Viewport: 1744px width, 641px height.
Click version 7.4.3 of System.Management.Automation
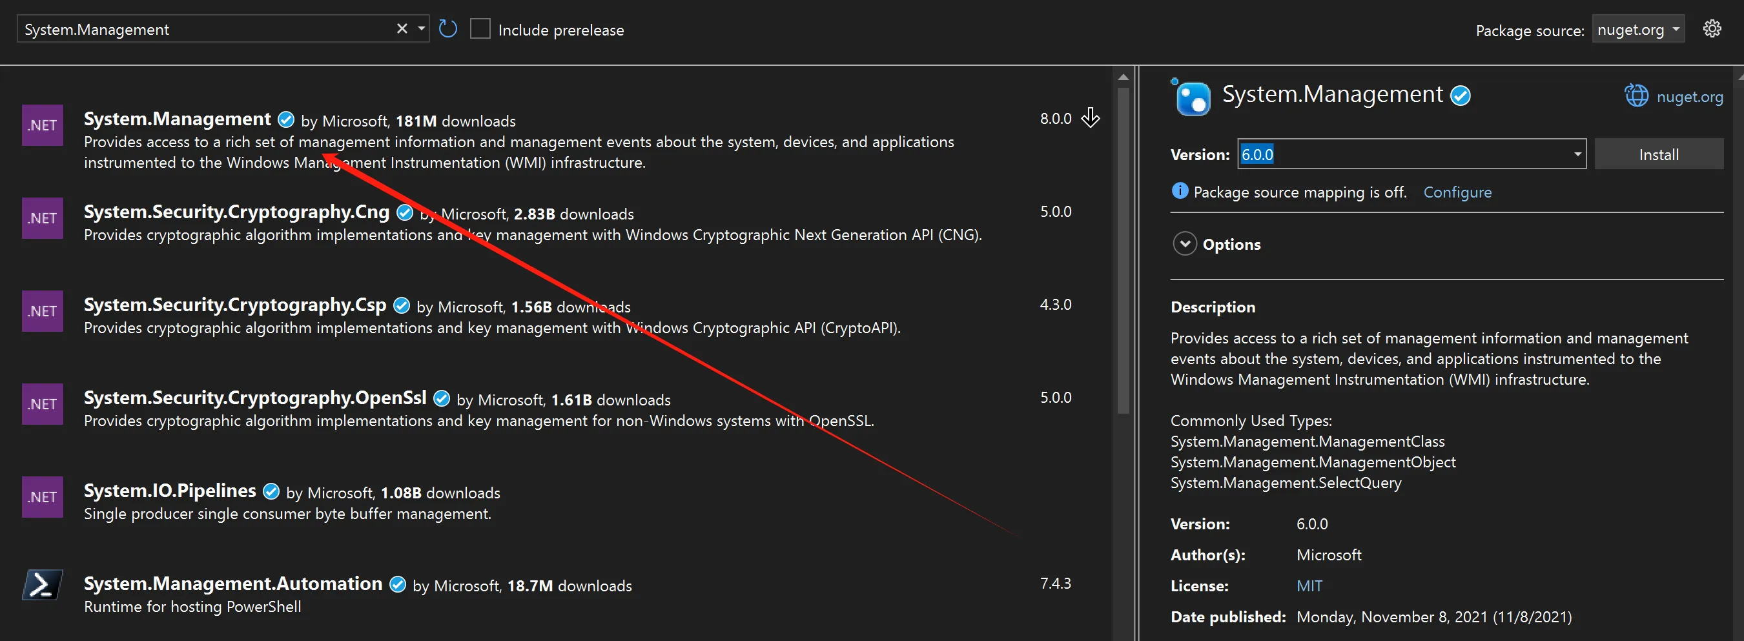pos(1056,584)
